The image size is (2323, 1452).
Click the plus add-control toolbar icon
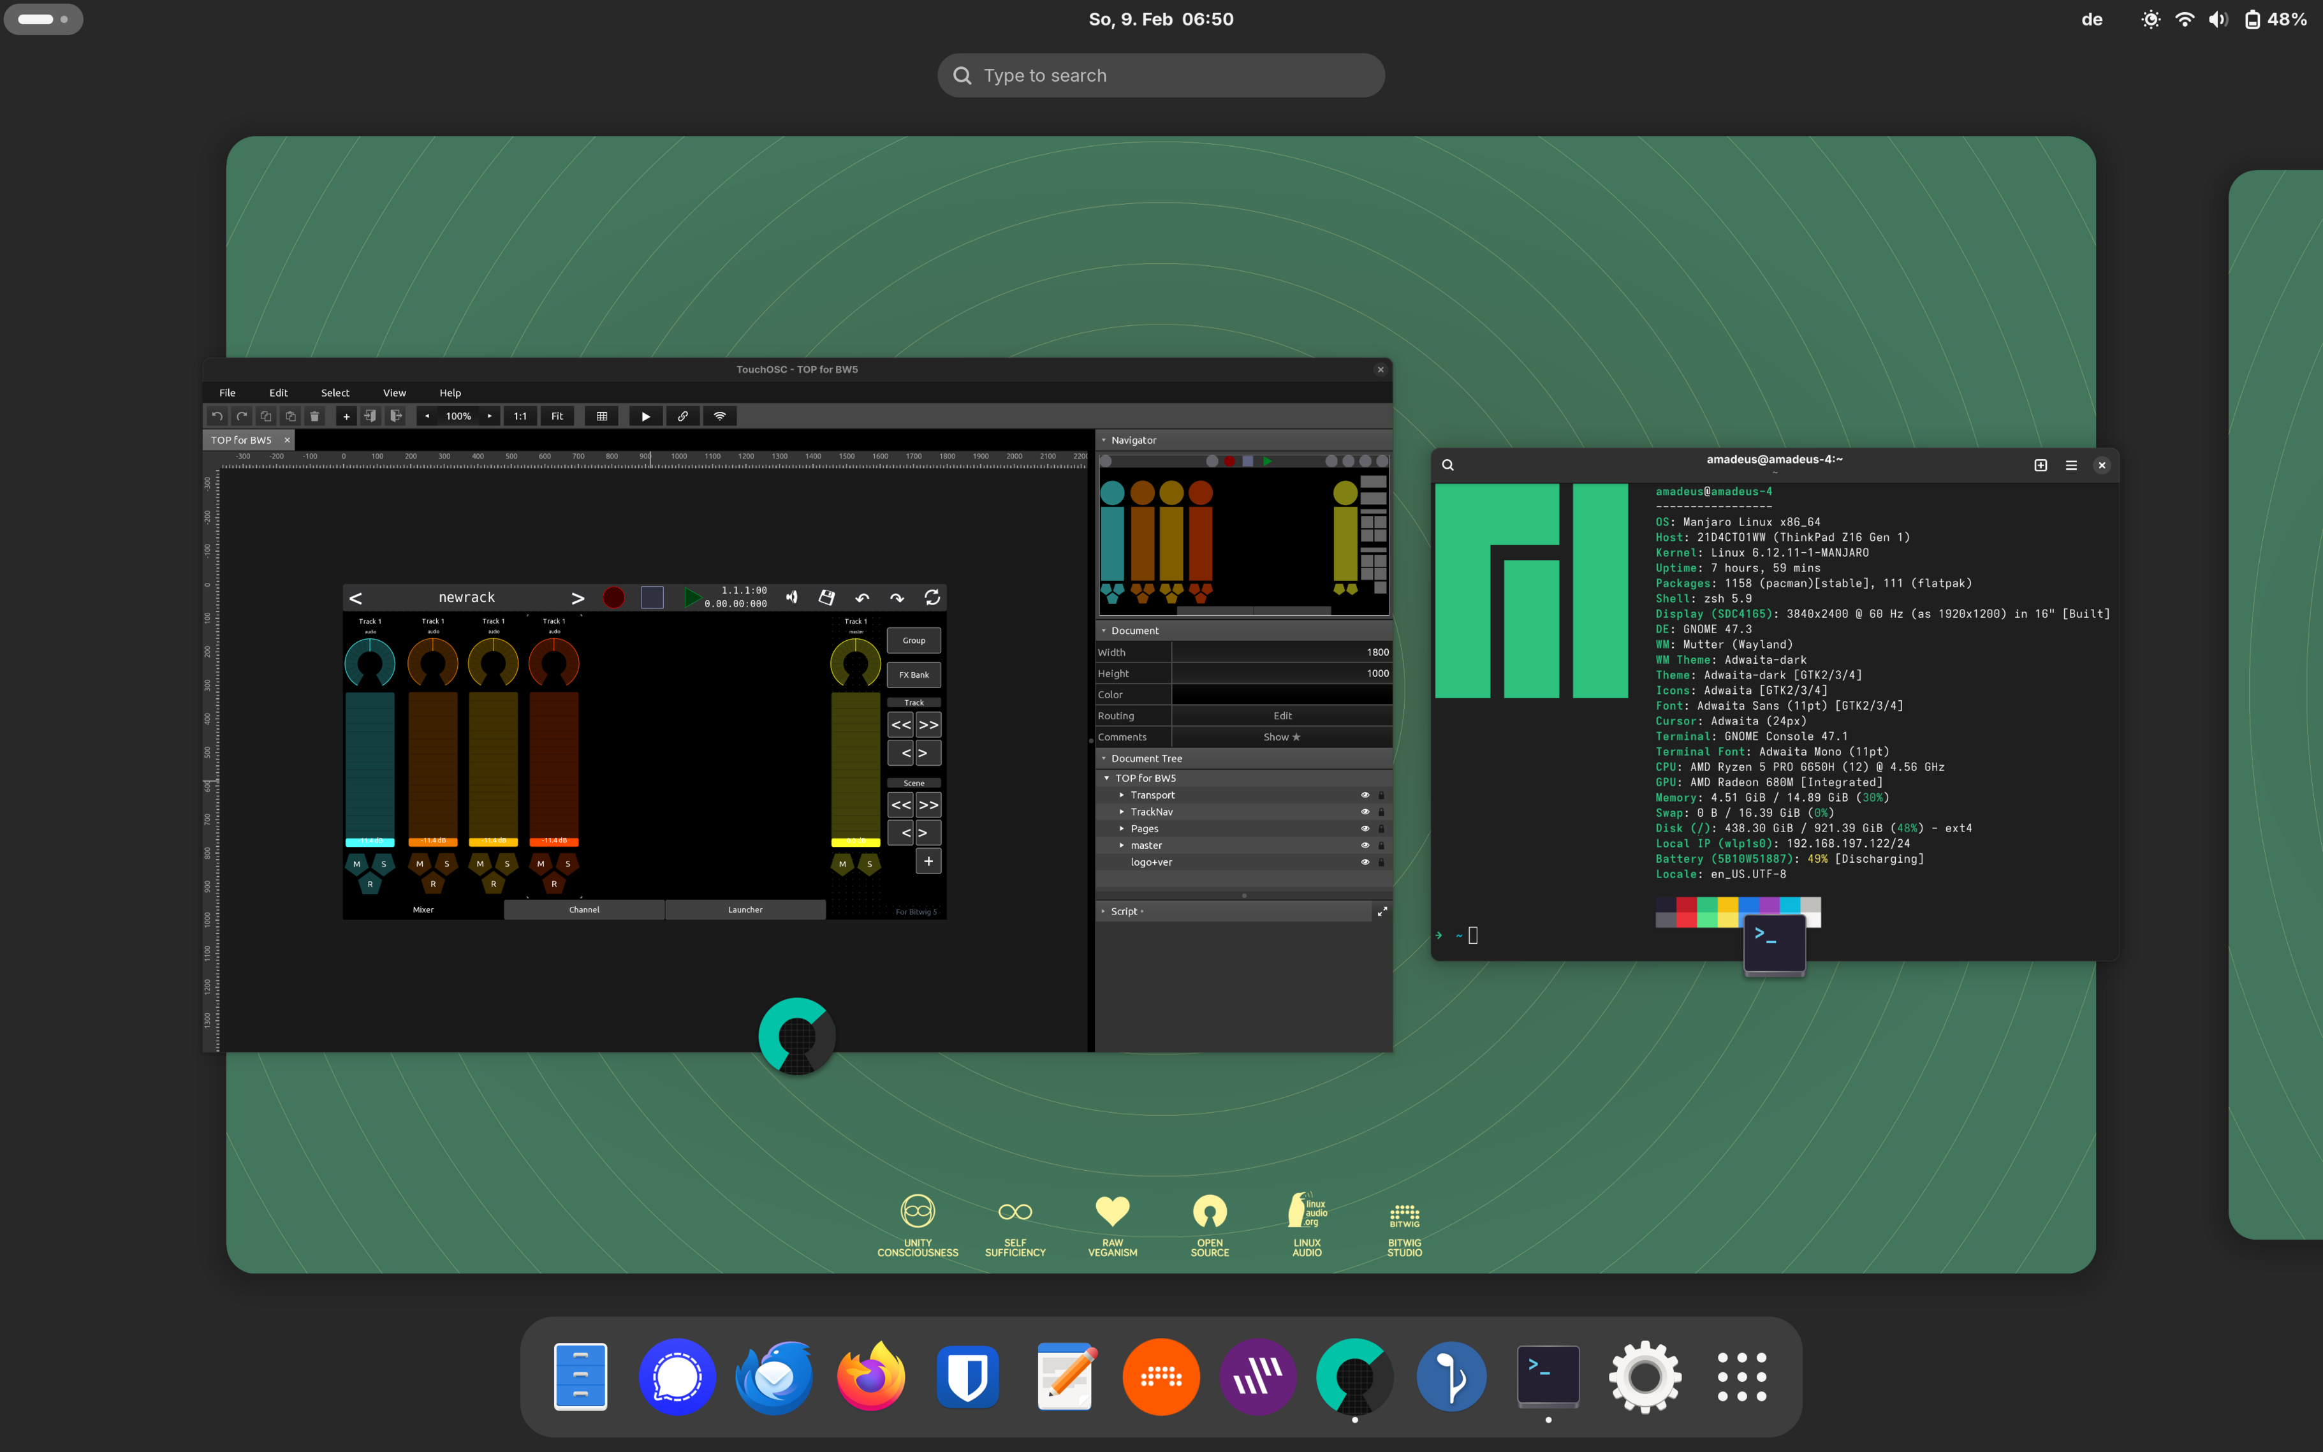(346, 416)
